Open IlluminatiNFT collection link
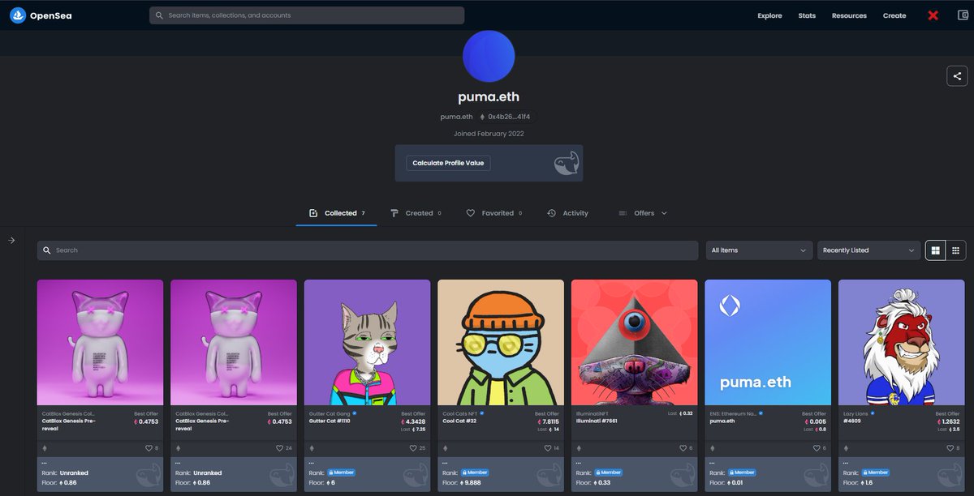Viewport: 974px width, 496px height. pos(594,413)
